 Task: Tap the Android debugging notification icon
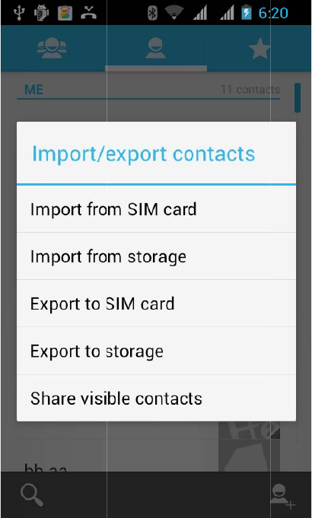pyautogui.click(x=42, y=13)
